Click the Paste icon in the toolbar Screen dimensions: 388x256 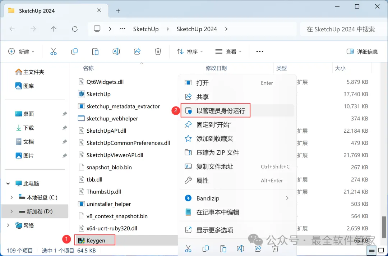[x=95, y=51]
